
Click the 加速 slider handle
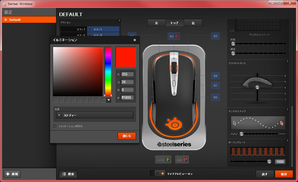233,44
